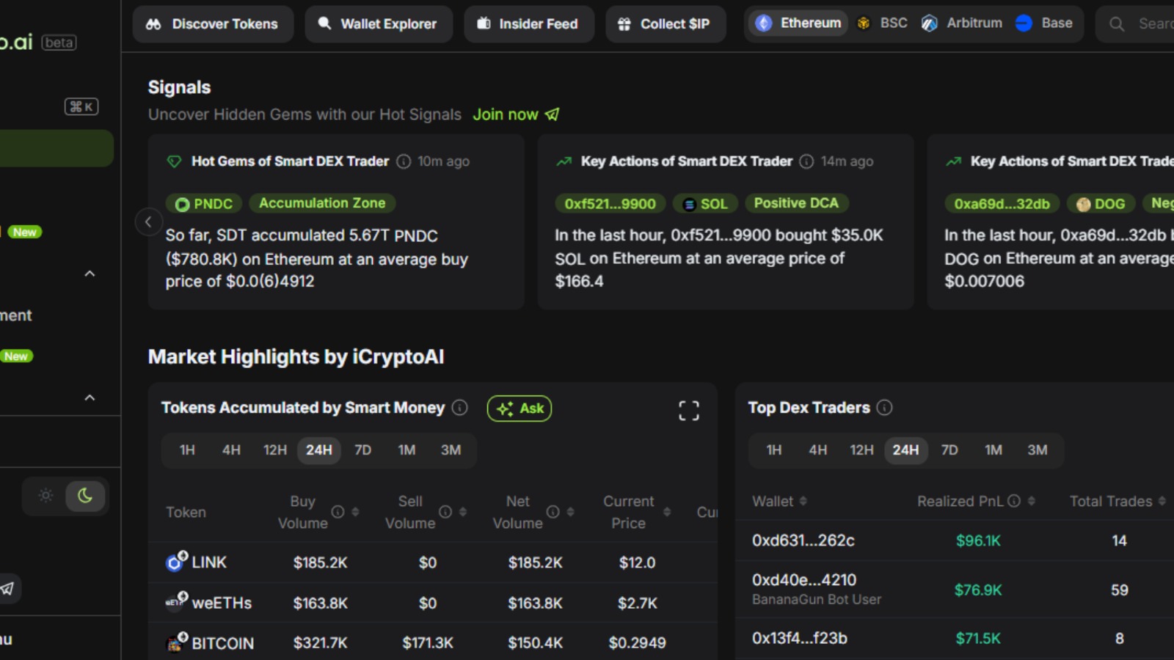Select 12H in Top Dex Traders timeframe
The height and width of the screenshot is (660, 1174).
[862, 450]
